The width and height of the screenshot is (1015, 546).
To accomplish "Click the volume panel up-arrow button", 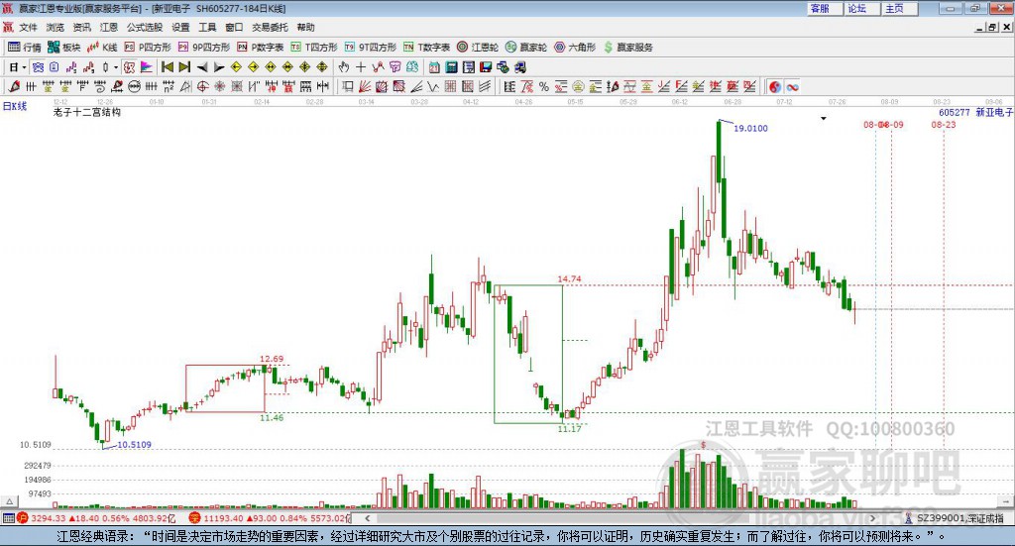I will coord(9,501).
